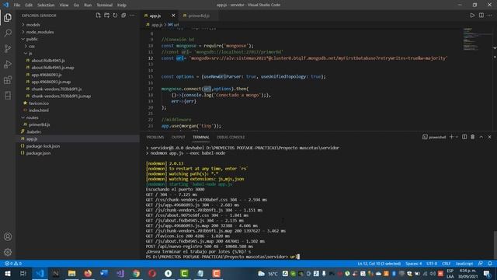Change Spaces: 4 indentation setting
The height and width of the screenshot is (280, 497).
coord(414,264)
